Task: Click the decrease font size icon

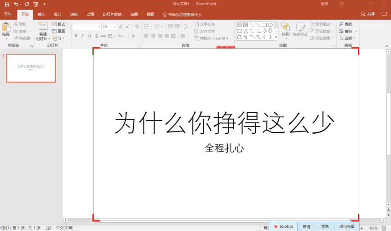Action: tap(128, 27)
